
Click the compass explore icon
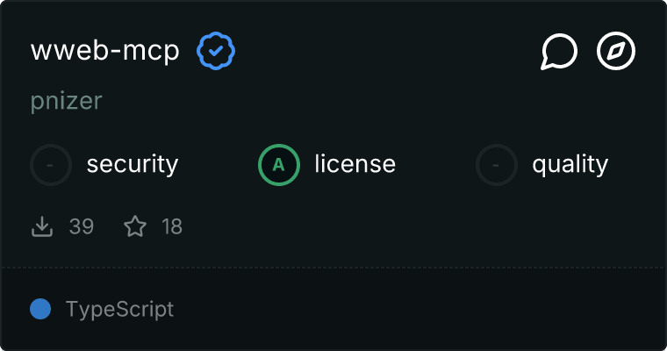(616, 52)
